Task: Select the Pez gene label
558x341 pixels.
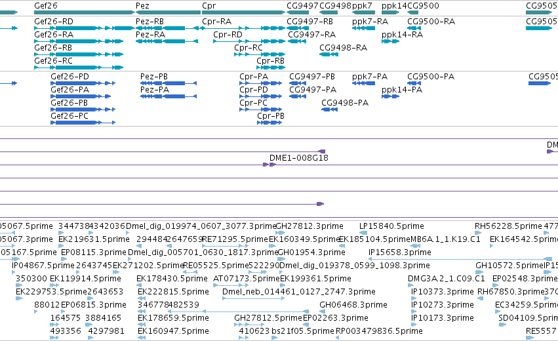Action: click(142, 6)
